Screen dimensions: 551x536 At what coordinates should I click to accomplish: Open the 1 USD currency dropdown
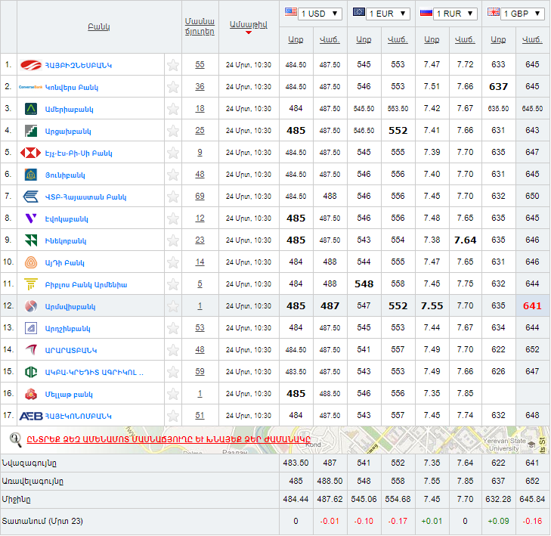tap(313, 14)
